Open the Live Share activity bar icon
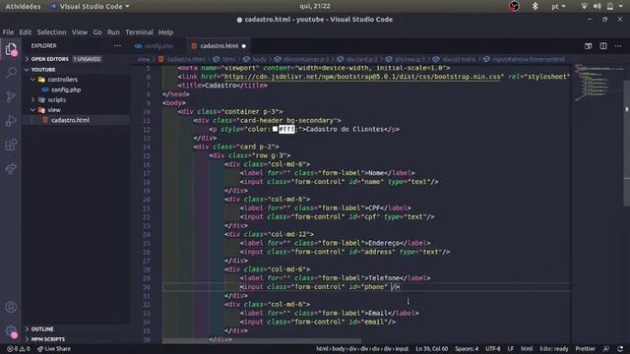Screen dimensions: 630x354 [11, 168]
